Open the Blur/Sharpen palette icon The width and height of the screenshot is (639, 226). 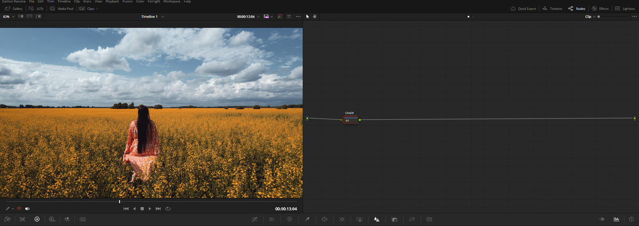pos(376,219)
